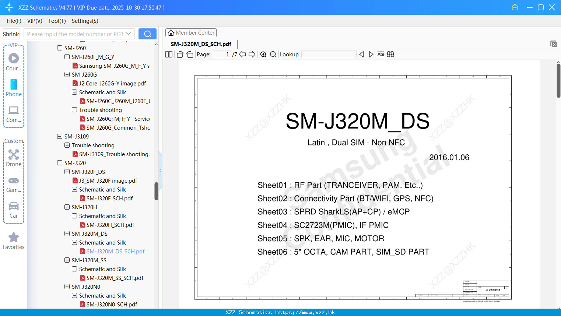Go to next page arrow
561x316 pixels.
(252, 54)
